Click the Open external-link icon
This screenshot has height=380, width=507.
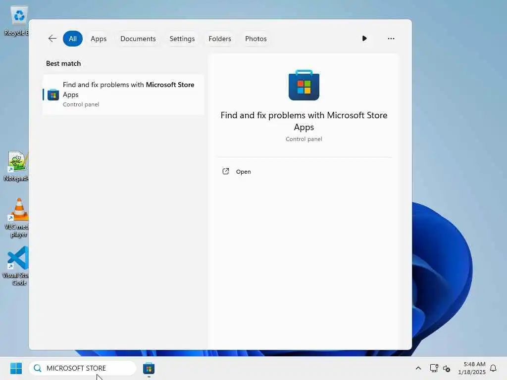226,171
